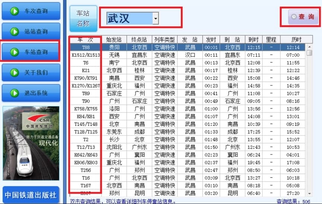The image size is (322, 204).
Task: Sort by 终点站 column header
Action: [x=139, y=39]
